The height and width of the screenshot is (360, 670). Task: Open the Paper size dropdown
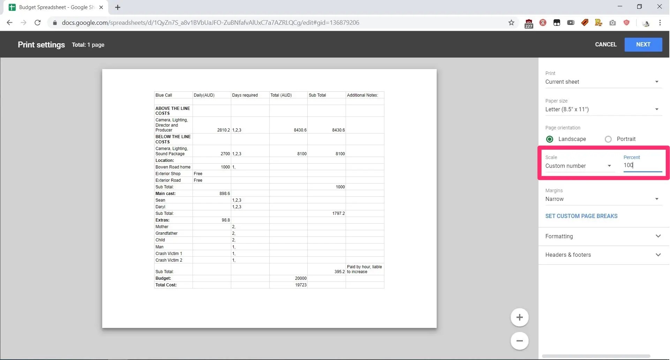(603, 109)
